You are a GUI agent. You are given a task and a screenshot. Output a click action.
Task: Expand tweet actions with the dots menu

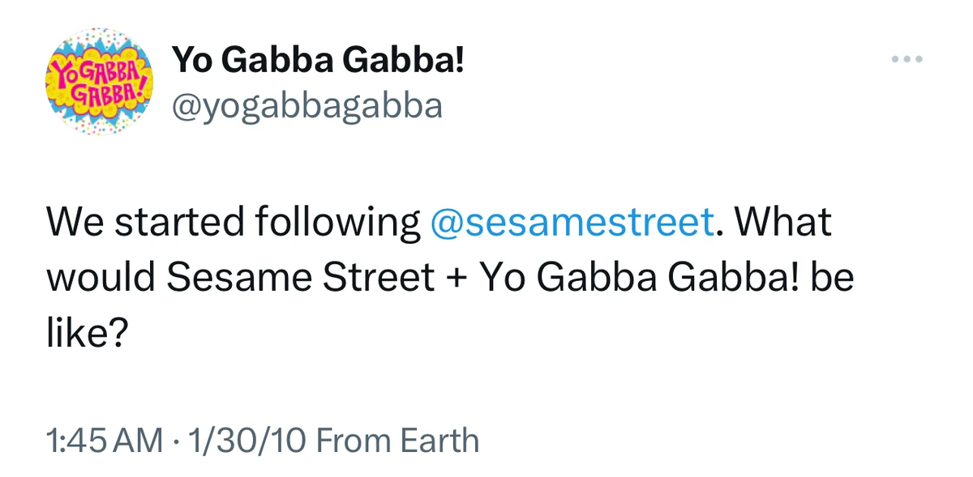coord(906,58)
